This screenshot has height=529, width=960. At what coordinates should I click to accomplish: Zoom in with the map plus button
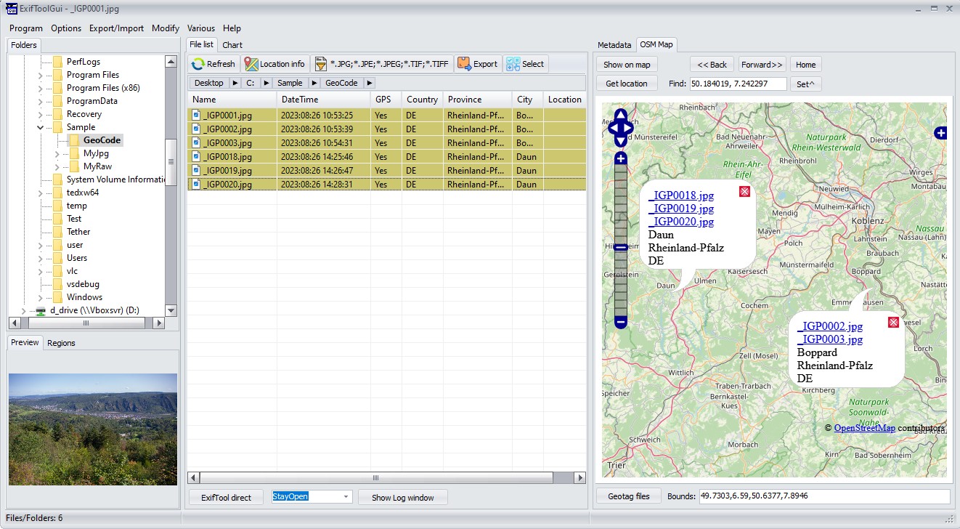620,158
